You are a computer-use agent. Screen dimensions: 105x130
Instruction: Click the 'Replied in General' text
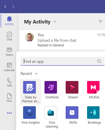[x=51, y=45]
